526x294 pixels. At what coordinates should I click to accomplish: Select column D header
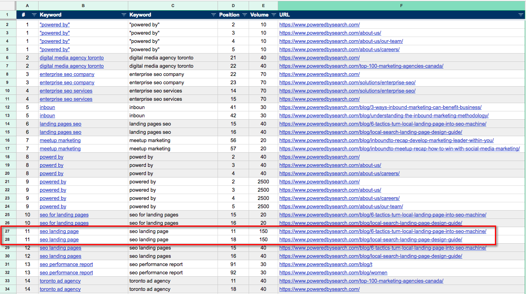click(233, 6)
